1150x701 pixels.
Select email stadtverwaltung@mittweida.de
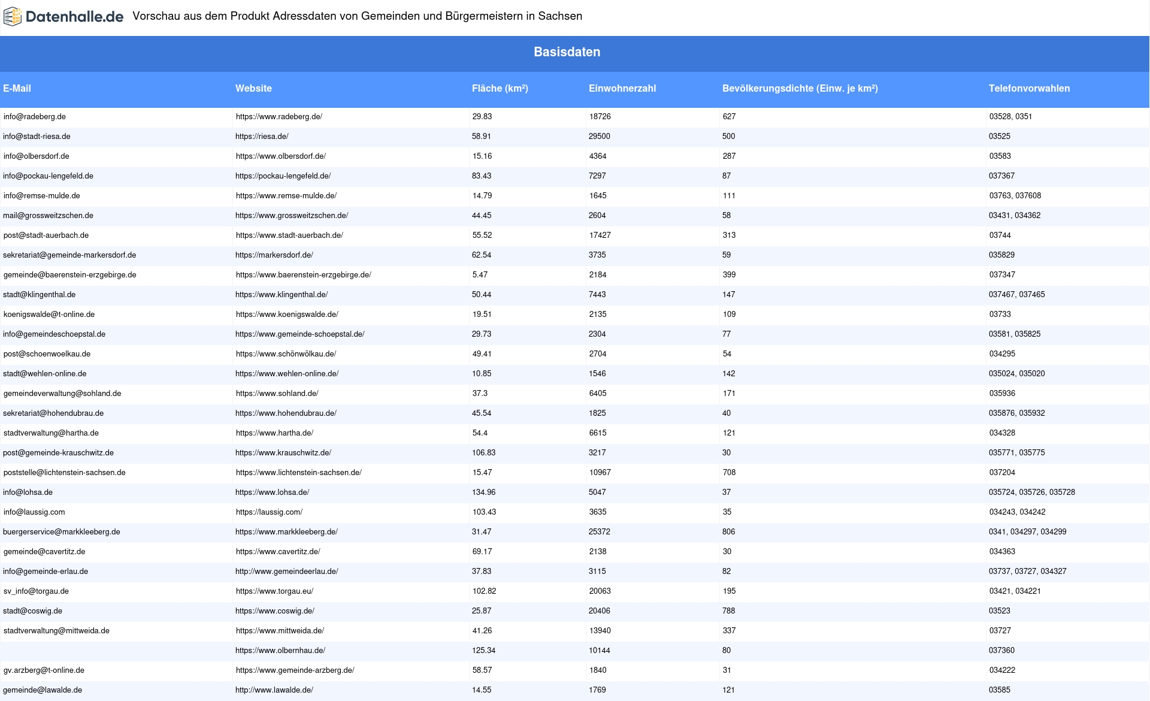[56, 631]
